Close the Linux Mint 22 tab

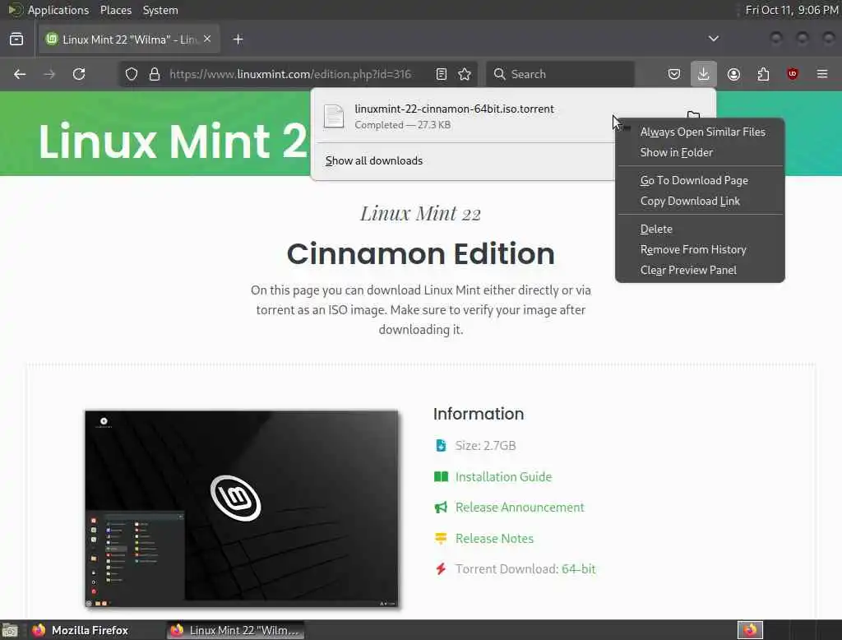[207, 39]
